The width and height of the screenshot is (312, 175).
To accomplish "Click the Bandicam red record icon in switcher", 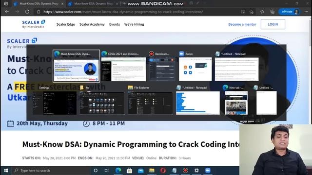I will click(x=151, y=54).
